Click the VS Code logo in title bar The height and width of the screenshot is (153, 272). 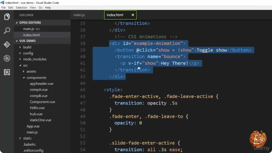point(2,2)
